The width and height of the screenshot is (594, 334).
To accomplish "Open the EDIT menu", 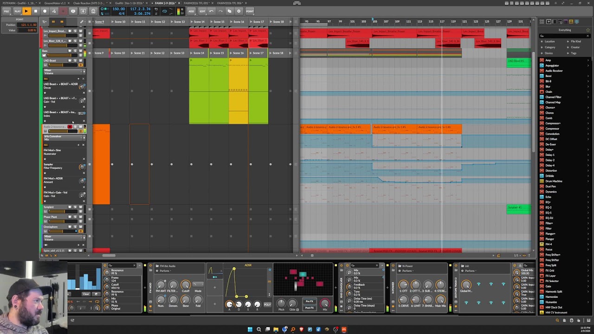I will click(202, 11).
